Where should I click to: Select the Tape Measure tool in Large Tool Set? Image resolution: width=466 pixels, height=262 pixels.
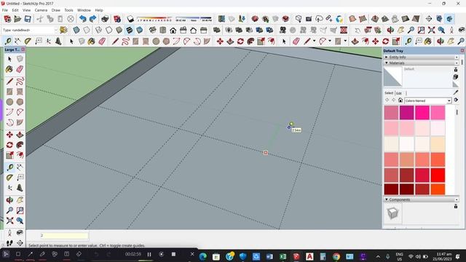(x=9, y=167)
